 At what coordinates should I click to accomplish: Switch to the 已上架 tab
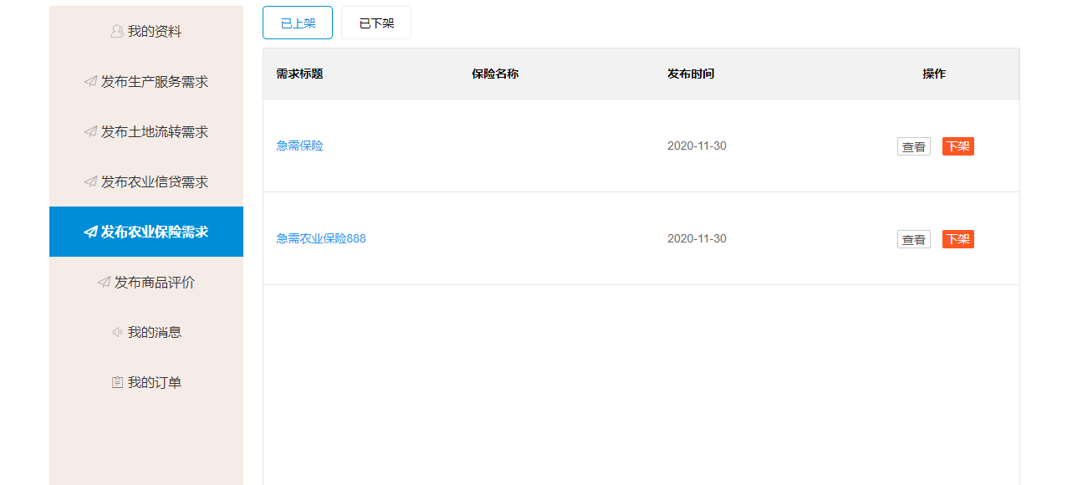[x=298, y=23]
